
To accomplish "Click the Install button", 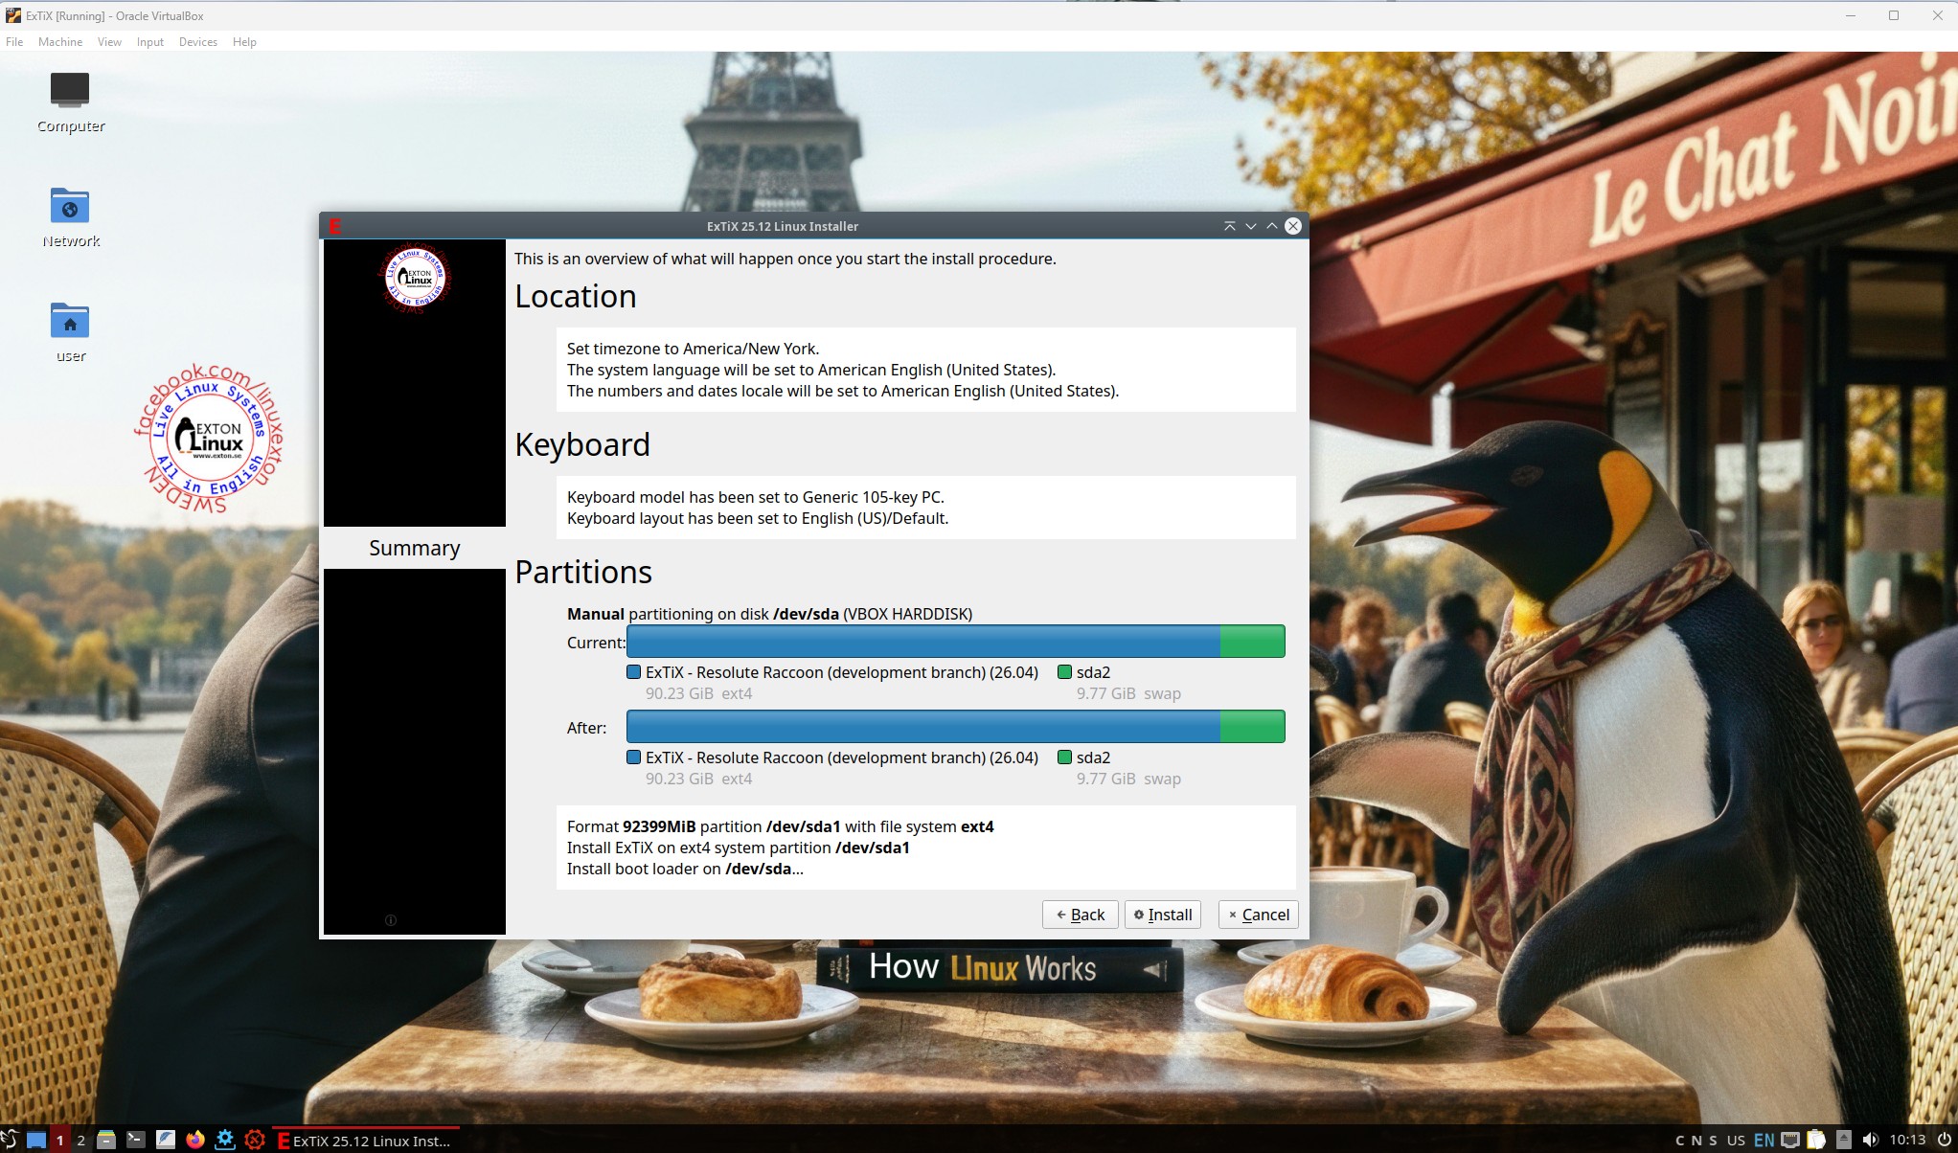I will (1162, 915).
